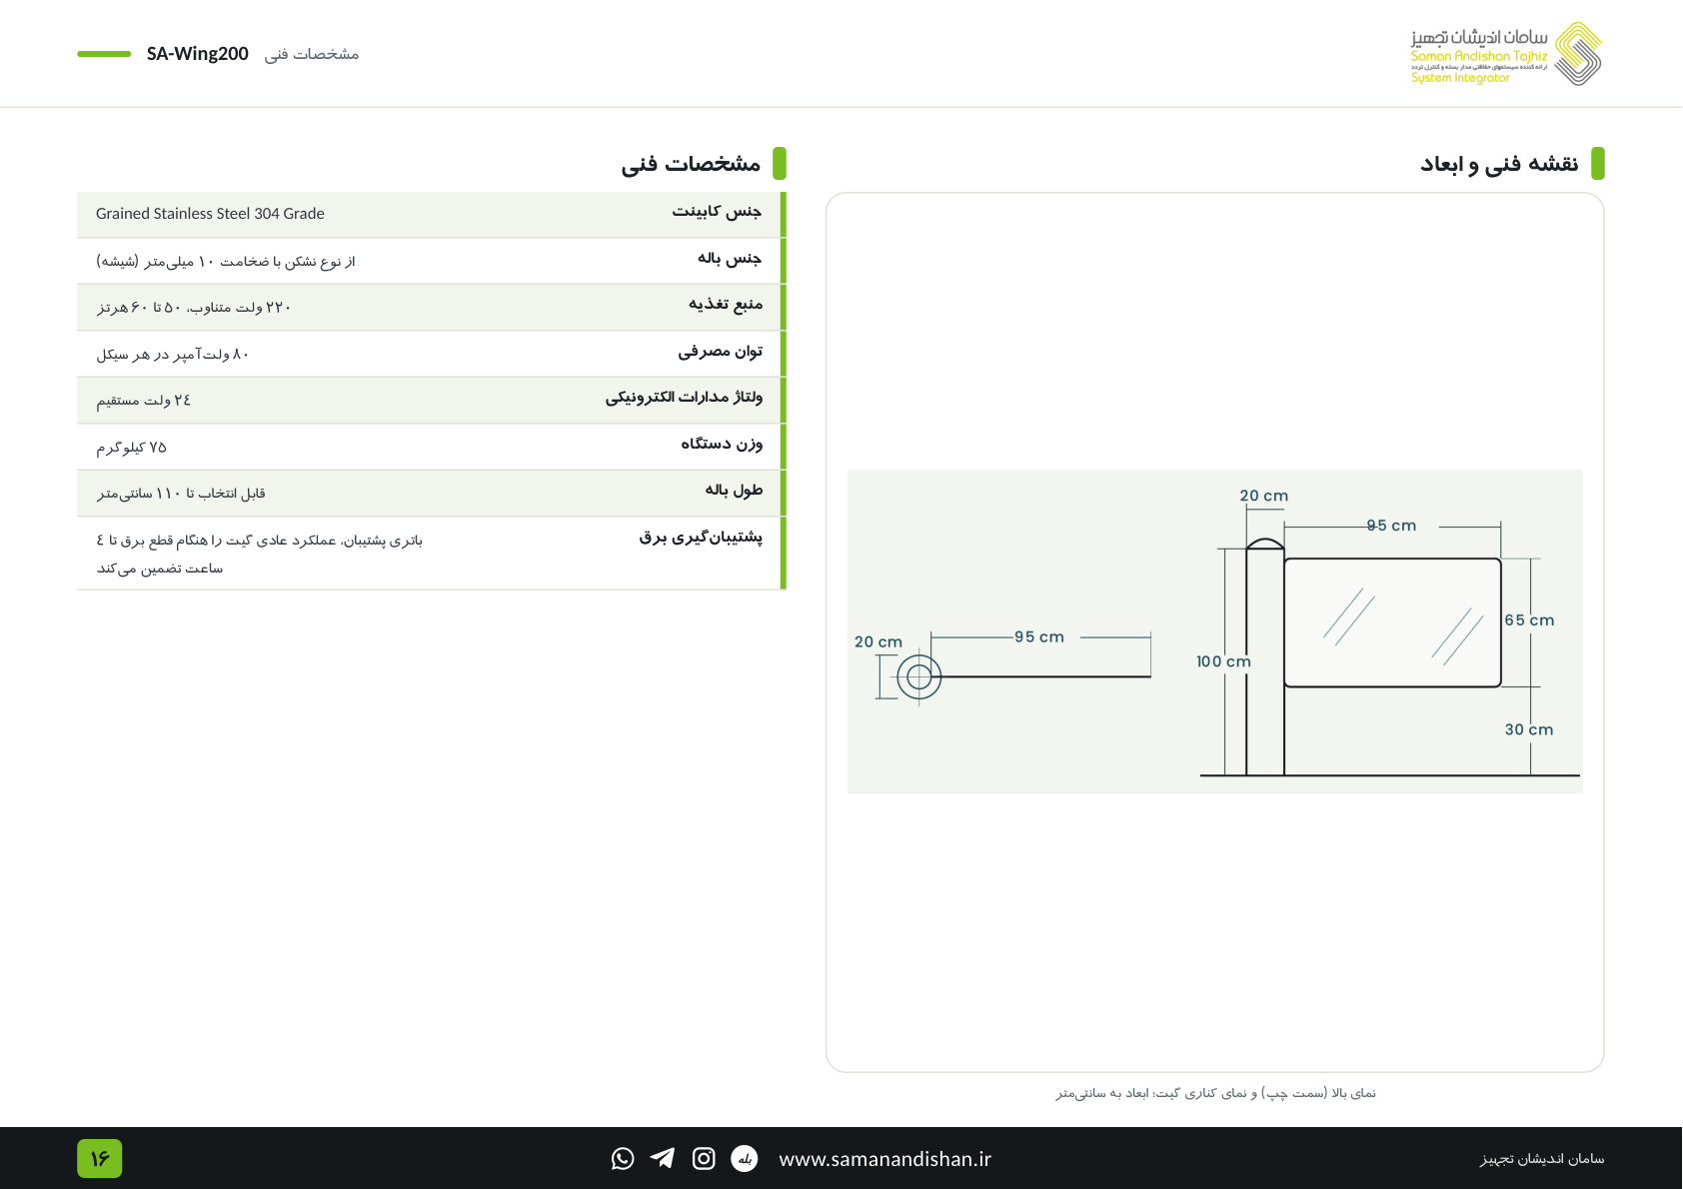Click the Telegram paper-plane icon
Screen dimensions: 1683x1189
point(663,1158)
